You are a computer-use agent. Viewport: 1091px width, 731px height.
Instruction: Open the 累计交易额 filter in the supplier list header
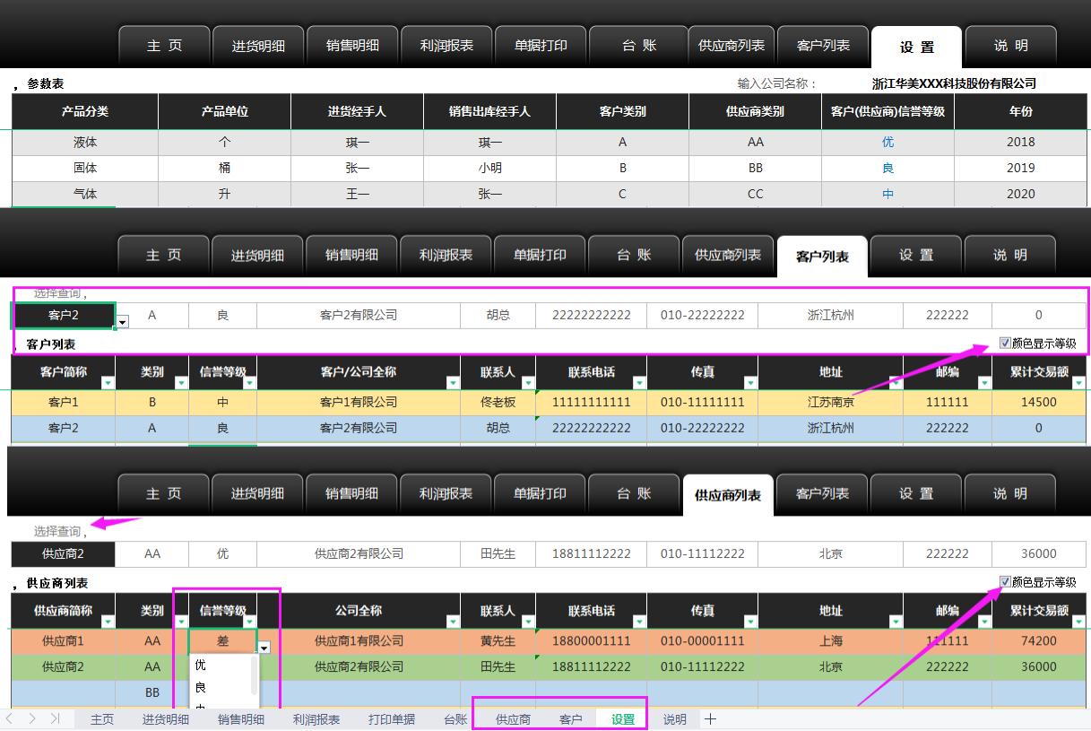pos(1078,621)
